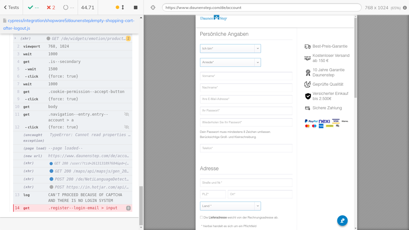The image size is (409, 230).
Task: Open the 'Ich bin' dropdown
Action: (230, 49)
